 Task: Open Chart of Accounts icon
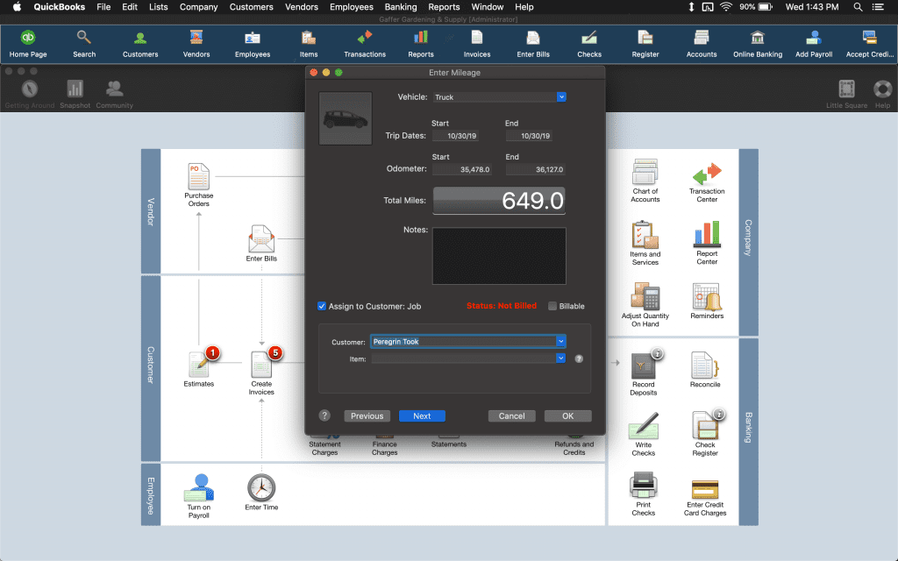[x=645, y=181]
